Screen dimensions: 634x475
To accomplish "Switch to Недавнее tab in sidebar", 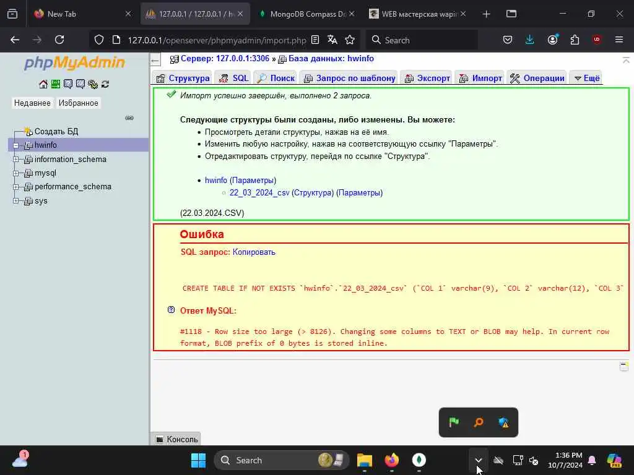I will pos(32,103).
